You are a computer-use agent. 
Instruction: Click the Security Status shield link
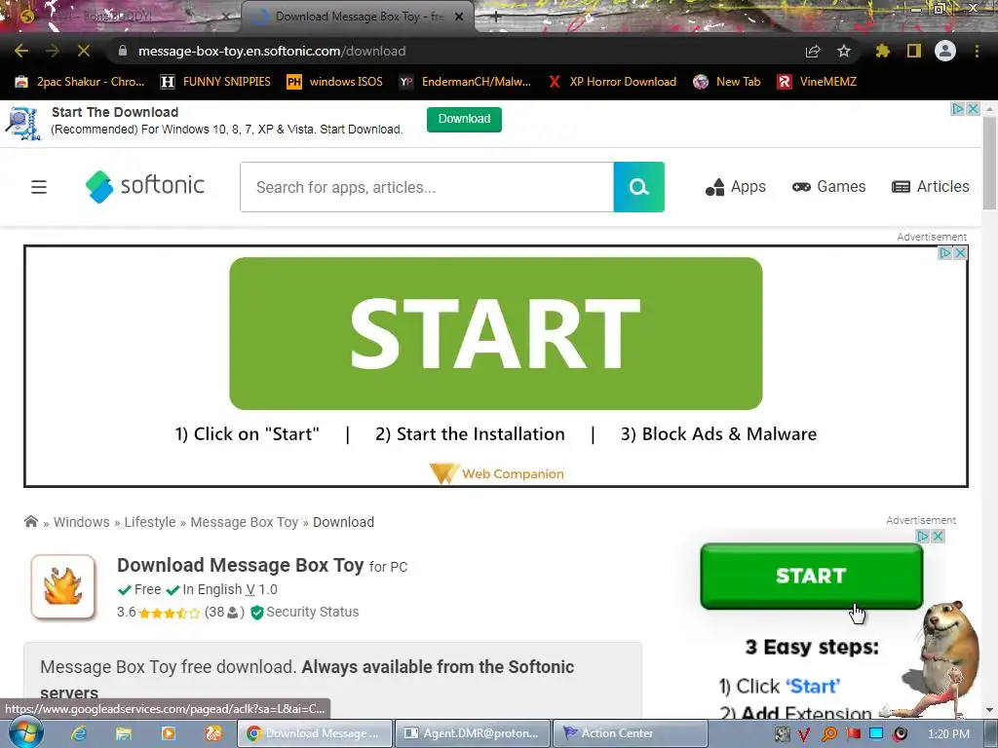[305, 612]
